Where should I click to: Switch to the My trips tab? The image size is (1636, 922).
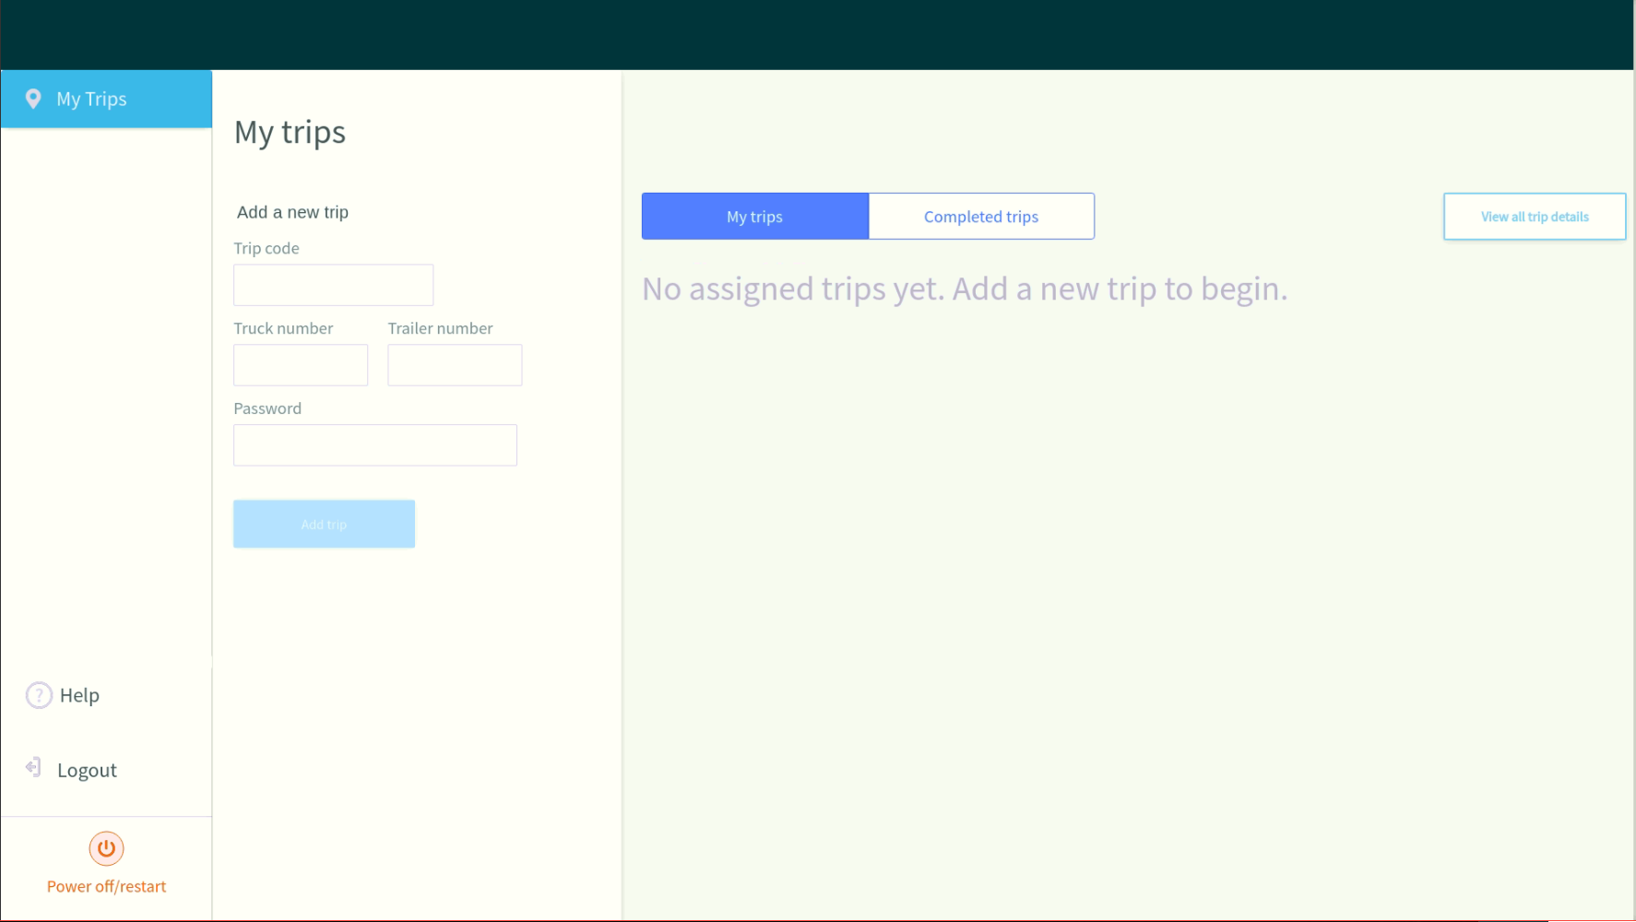pyautogui.click(x=755, y=217)
